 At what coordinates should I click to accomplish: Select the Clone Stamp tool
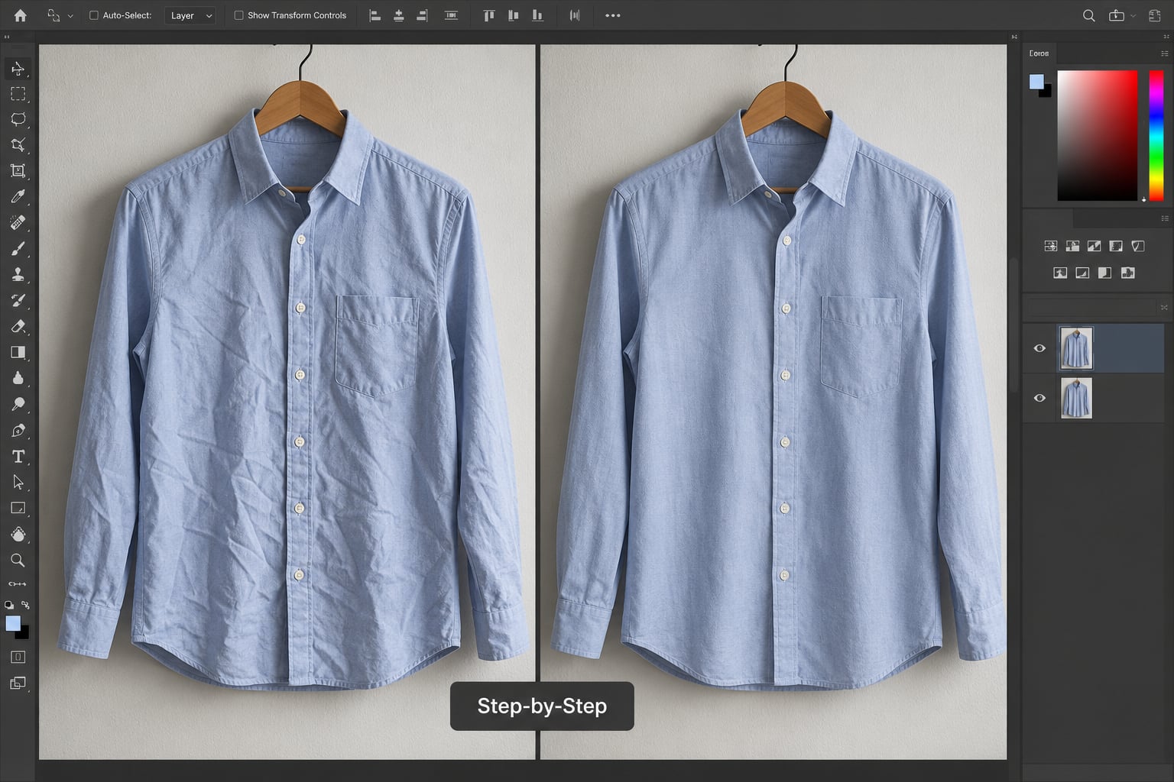(x=18, y=274)
